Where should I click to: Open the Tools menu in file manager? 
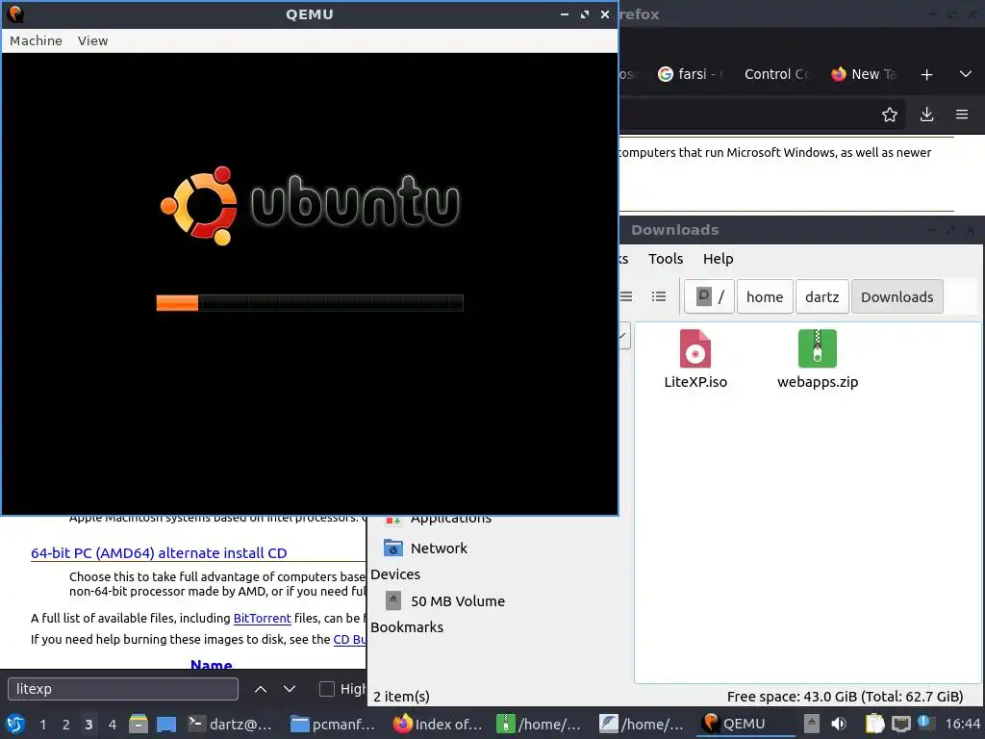click(666, 259)
